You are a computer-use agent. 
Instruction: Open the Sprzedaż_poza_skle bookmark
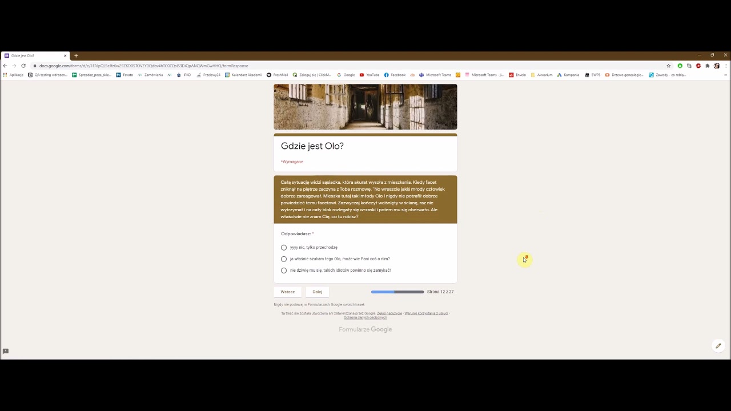pyautogui.click(x=91, y=75)
